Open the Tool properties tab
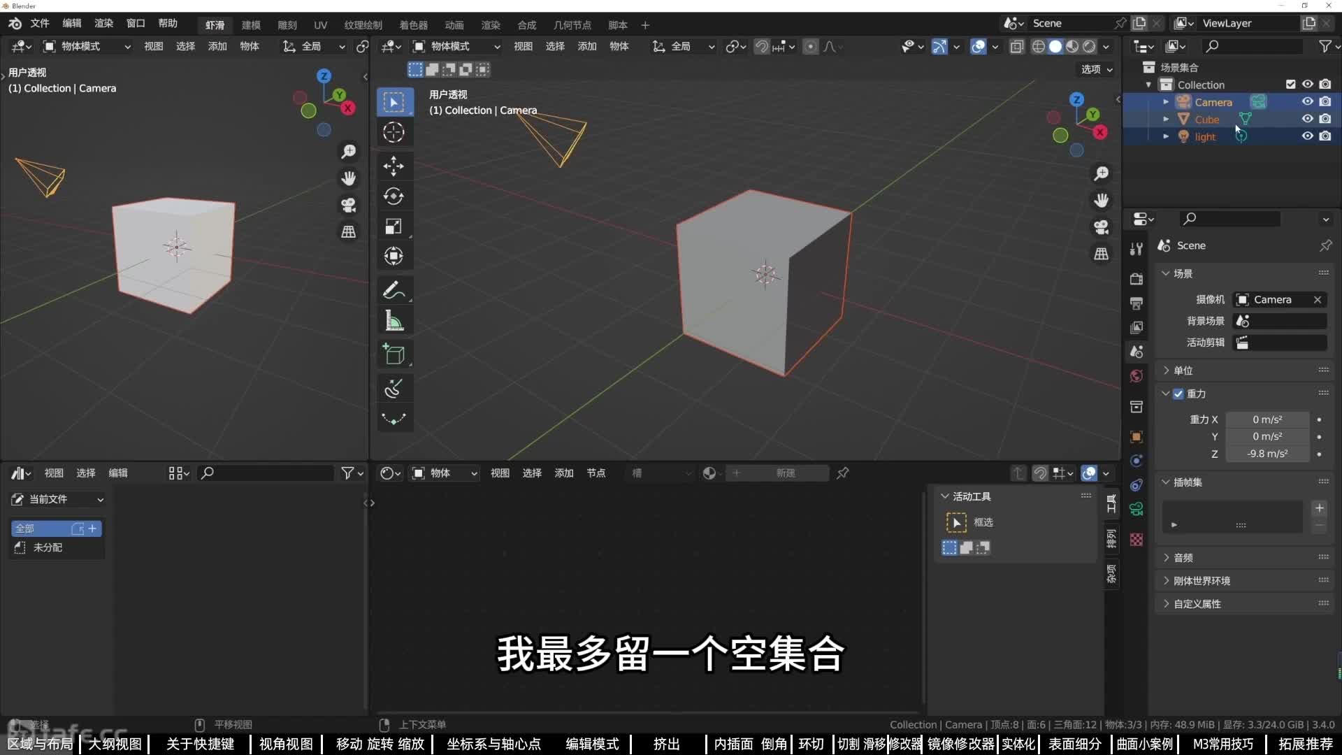The image size is (1342, 755). click(x=1137, y=248)
